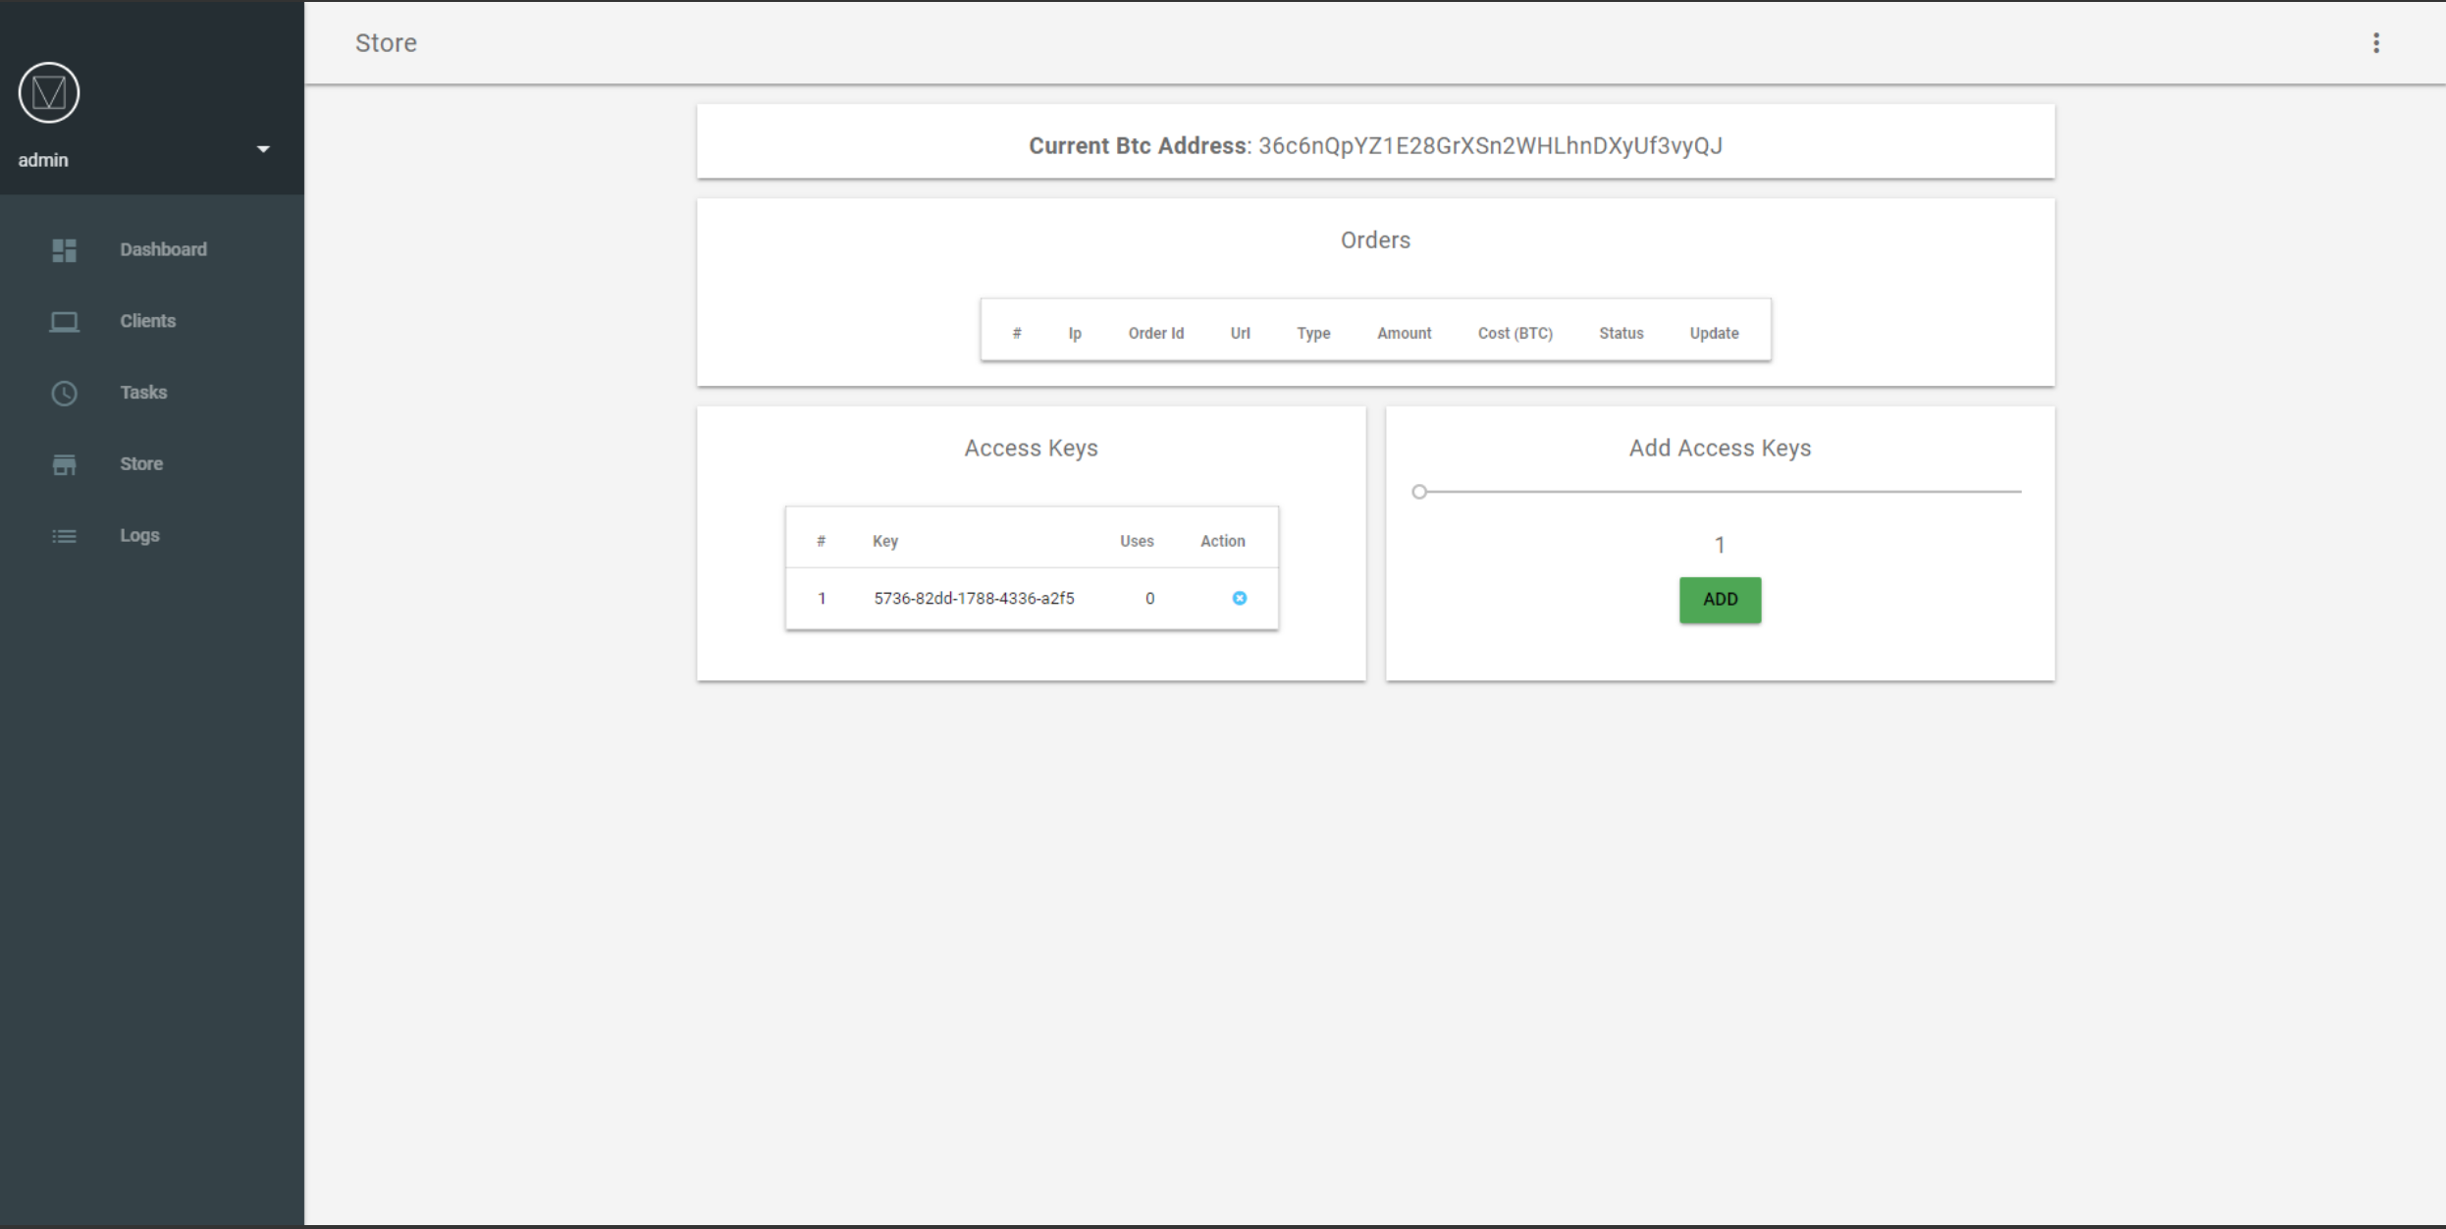Screen dimensions: 2446x1229
Task: Click the Tasks clock icon
Action: [x=64, y=394]
